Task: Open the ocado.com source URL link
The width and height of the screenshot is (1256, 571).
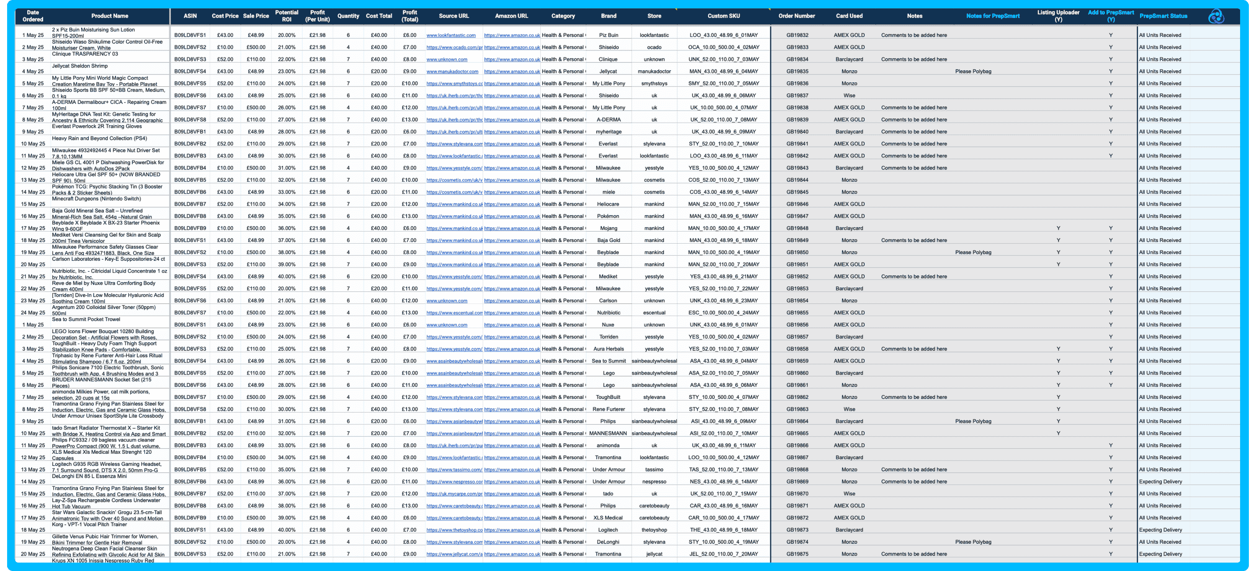Action: click(454, 47)
